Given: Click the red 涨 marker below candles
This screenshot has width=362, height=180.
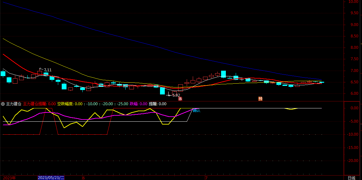Looking at the screenshot, I should coord(180,99).
